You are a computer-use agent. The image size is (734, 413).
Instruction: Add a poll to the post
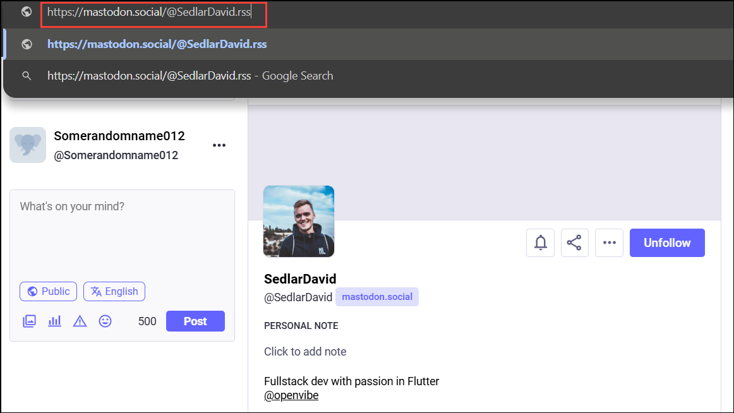[x=55, y=321]
